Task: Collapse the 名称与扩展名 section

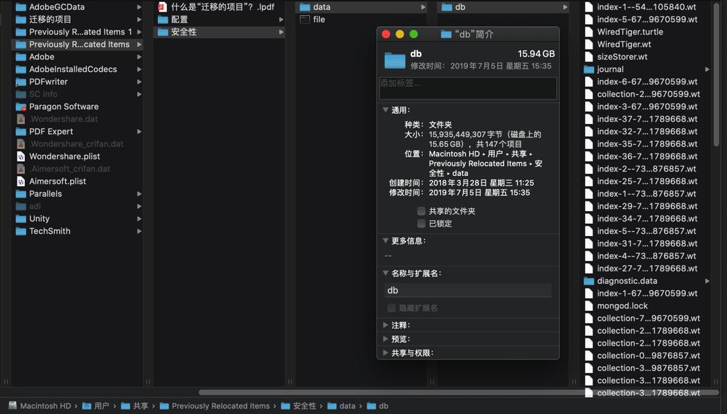Action: pyautogui.click(x=385, y=273)
